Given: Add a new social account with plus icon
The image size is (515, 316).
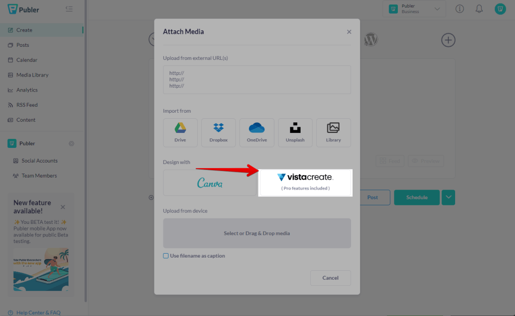Looking at the screenshot, I should click(x=448, y=40).
